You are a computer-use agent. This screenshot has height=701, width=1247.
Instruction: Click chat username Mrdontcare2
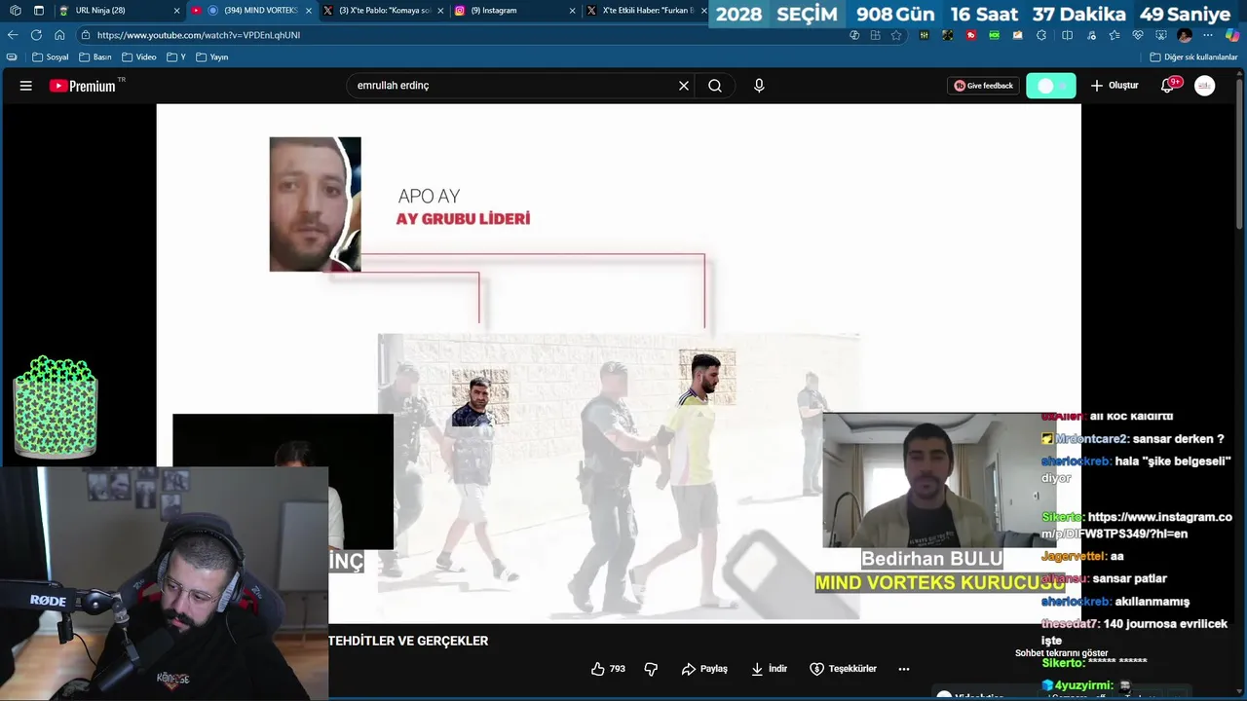click(1090, 439)
